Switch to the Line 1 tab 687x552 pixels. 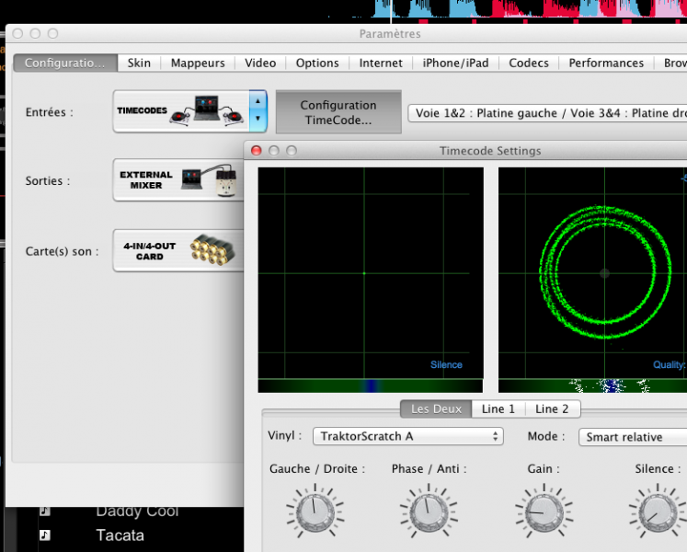coord(498,408)
